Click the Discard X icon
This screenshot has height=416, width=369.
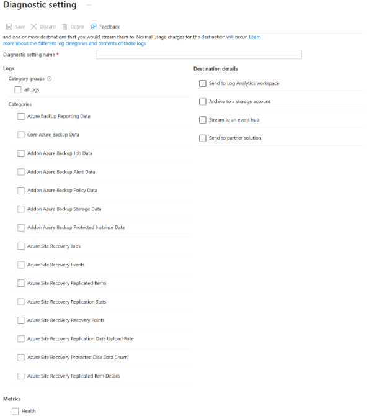[33, 27]
